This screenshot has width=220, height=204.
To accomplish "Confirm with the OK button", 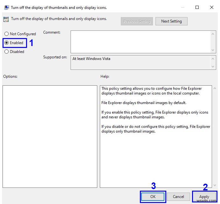I will tap(153, 197).
